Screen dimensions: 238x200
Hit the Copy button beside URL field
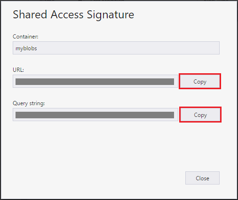200,81
